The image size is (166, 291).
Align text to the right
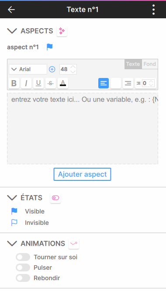click(x=128, y=83)
